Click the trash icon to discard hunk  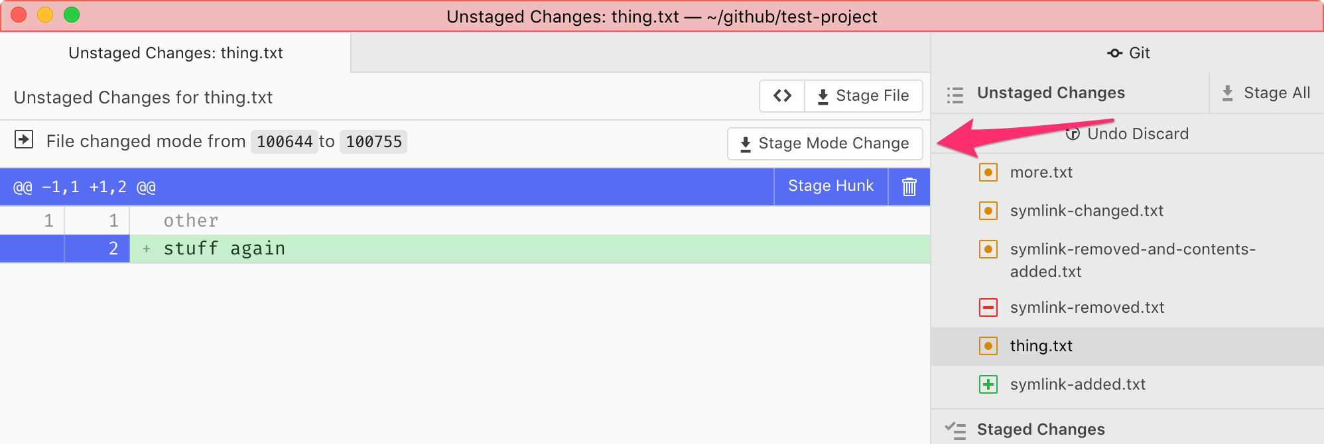[909, 187]
